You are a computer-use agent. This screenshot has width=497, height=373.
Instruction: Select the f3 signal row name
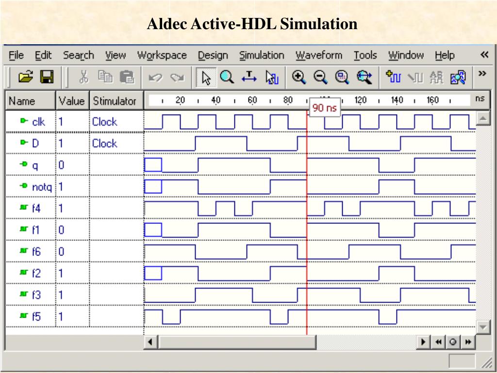pos(36,295)
